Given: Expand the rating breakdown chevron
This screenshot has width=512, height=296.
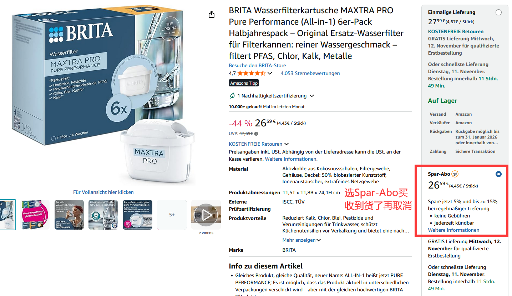Looking at the screenshot, I should pyautogui.click(x=270, y=73).
